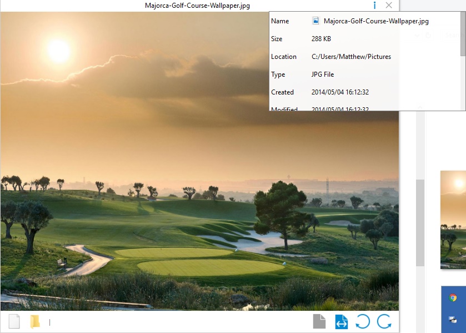466x333 pixels.
Task: Click the 'Type' label
Action: 278,74
